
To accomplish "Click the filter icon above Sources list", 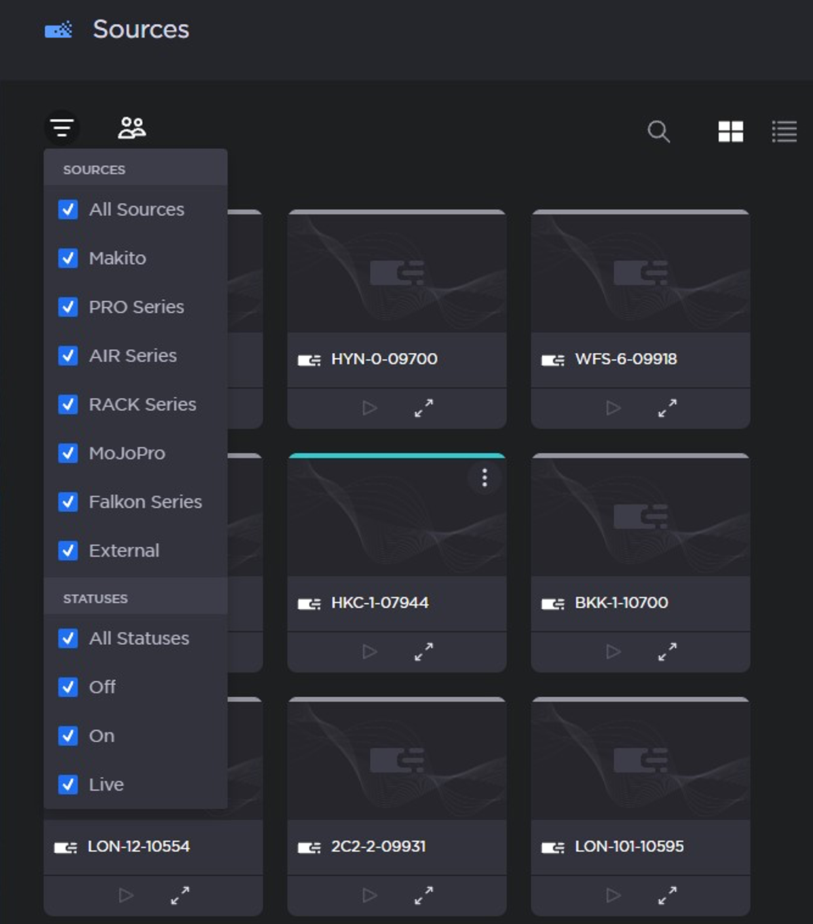I will (x=62, y=128).
